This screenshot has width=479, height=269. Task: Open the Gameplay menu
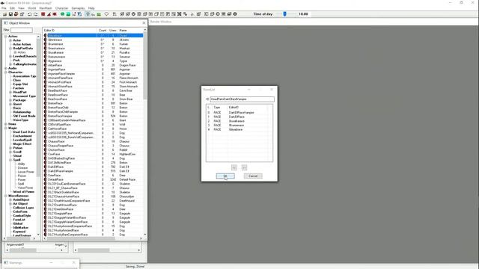pyautogui.click(x=78, y=8)
